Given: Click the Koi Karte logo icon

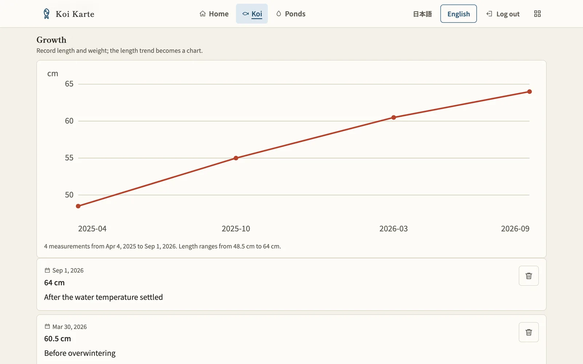Looking at the screenshot, I should 46,14.
